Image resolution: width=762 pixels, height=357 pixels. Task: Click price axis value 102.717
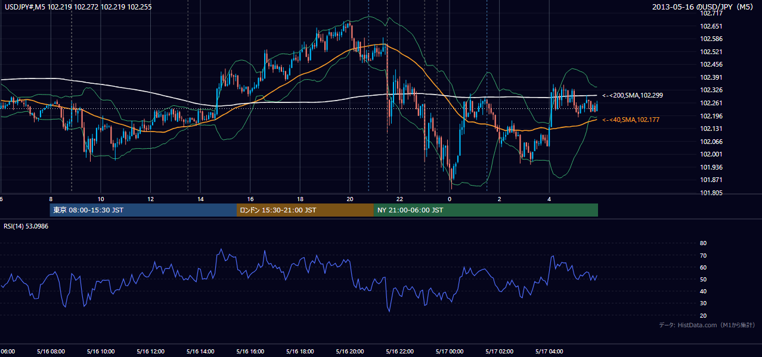[711, 13]
